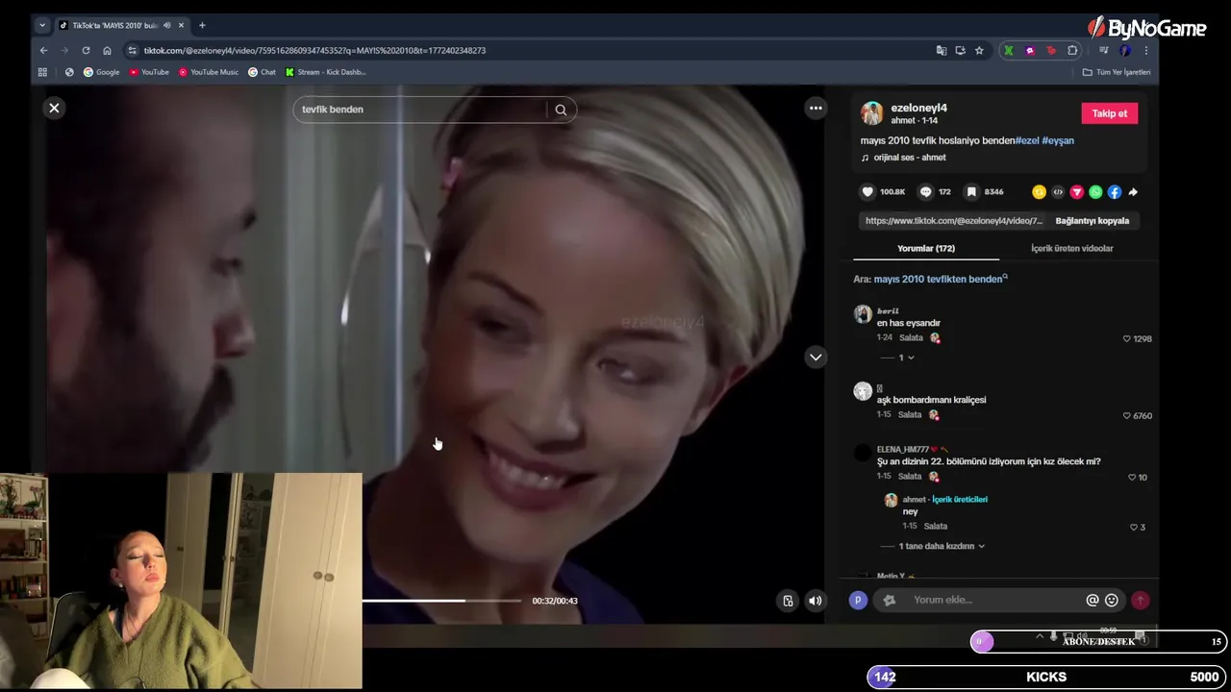Open the browser home page icon

(x=107, y=50)
